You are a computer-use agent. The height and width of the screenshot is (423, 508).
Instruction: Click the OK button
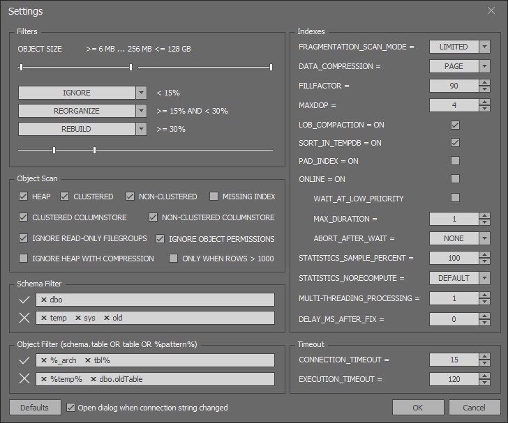418,408
